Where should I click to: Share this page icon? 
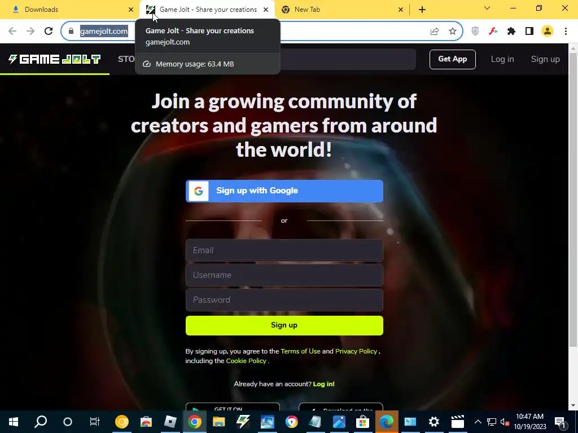(435, 32)
